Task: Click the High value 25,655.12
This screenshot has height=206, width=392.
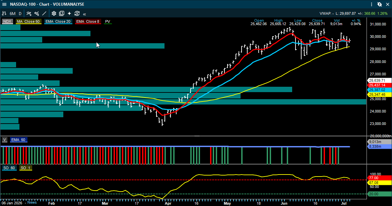Action: coord(278,24)
